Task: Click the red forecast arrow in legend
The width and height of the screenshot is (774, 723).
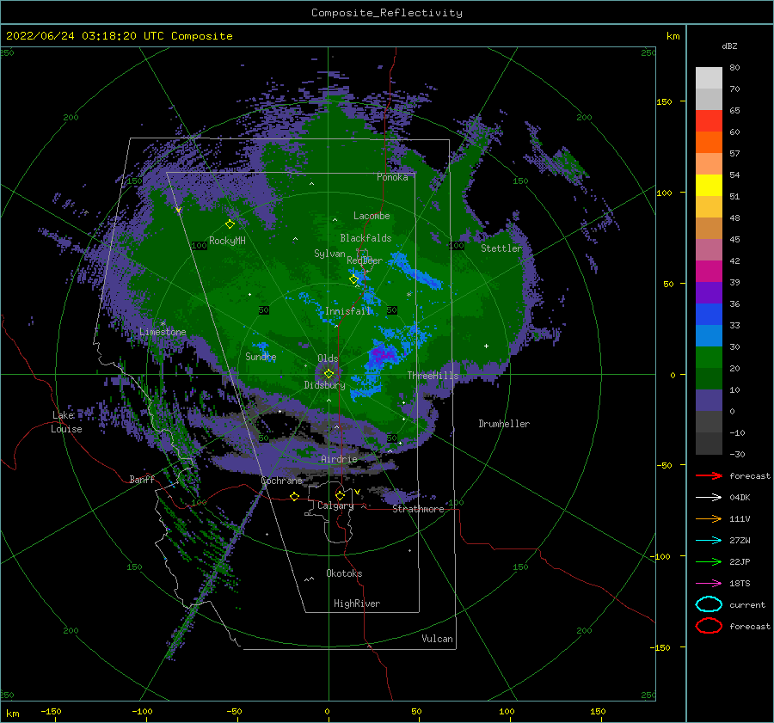Action: coord(709,475)
